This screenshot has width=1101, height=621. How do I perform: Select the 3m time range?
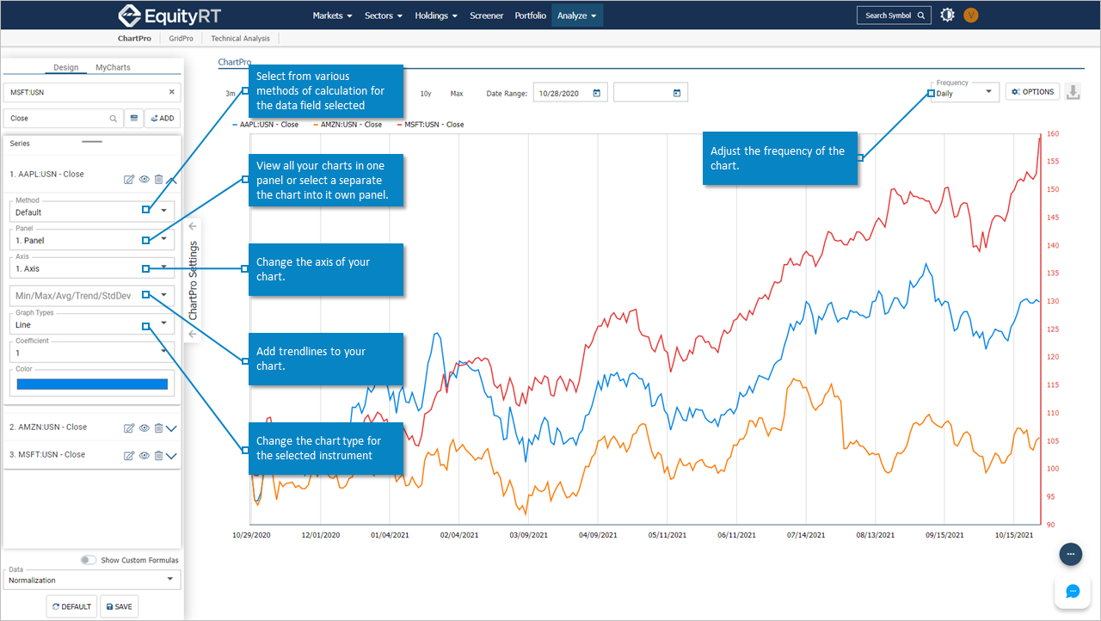231,93
